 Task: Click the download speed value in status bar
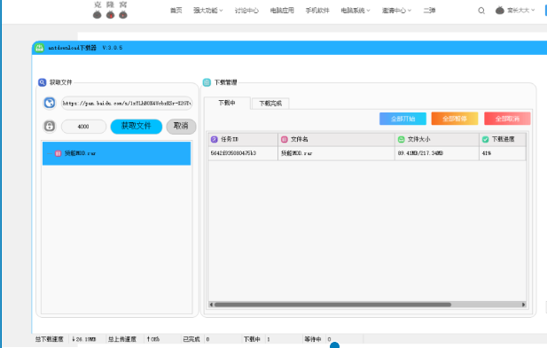pos(83,339)
